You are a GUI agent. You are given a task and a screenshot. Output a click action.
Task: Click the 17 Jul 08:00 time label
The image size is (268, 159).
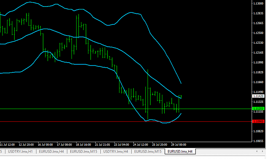click(64, 145)
